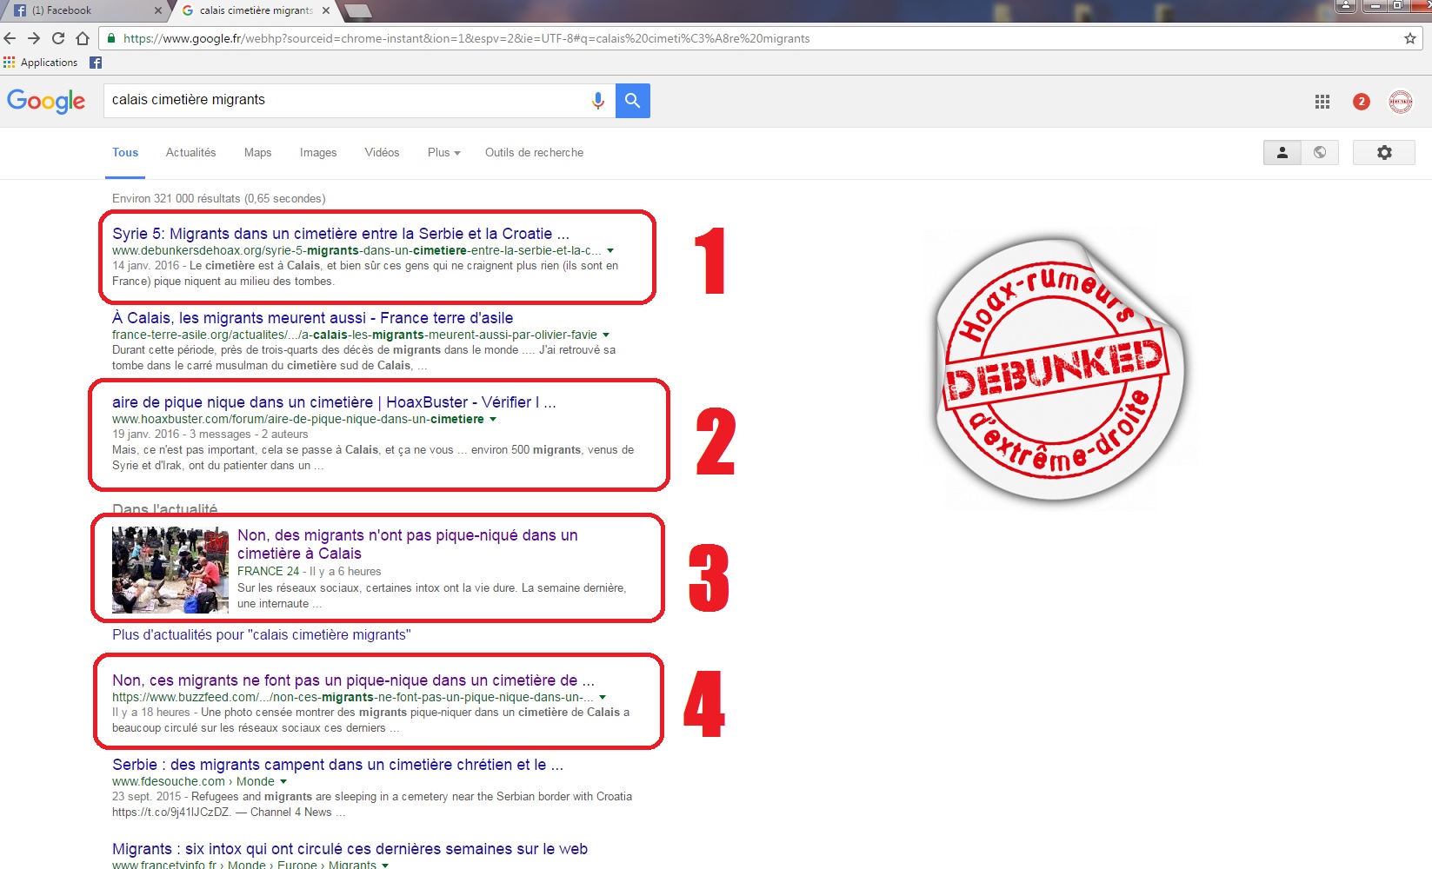The height and width of the screenshot is (869, 1432).
Task: Open the Buzzfeed pique-nique result
Action: pyautogui.click(x=353, y=680)
